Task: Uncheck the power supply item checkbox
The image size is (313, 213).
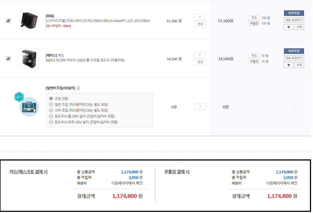Action: (x=8, y=21)
